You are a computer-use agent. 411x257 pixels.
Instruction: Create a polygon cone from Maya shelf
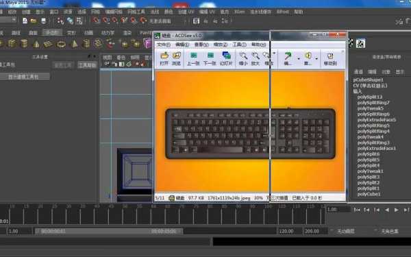pyautogui.click(x=36, y=44)
